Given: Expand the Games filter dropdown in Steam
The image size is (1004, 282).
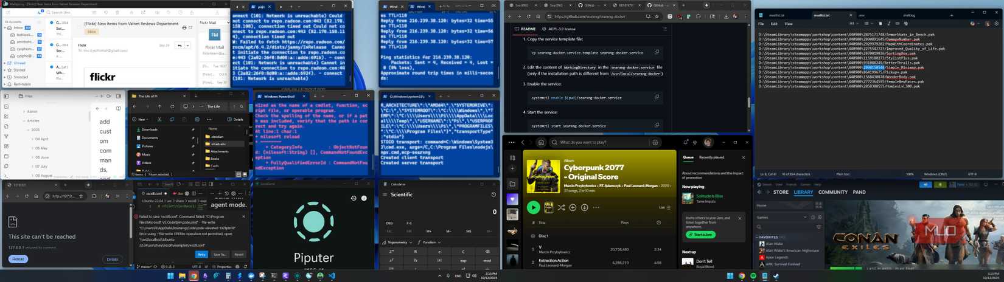Looking at the screenshot, I should point(804,217).
